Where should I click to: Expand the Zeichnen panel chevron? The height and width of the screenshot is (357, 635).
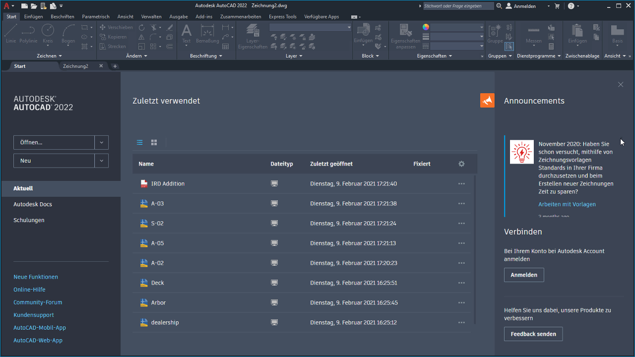[62, 56]
